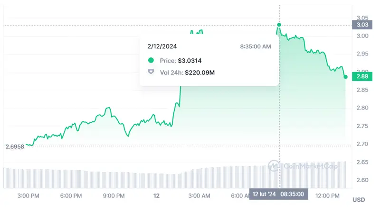
Task: Click the 9:00 PM time axis label
Action: [x=114, y=195]
